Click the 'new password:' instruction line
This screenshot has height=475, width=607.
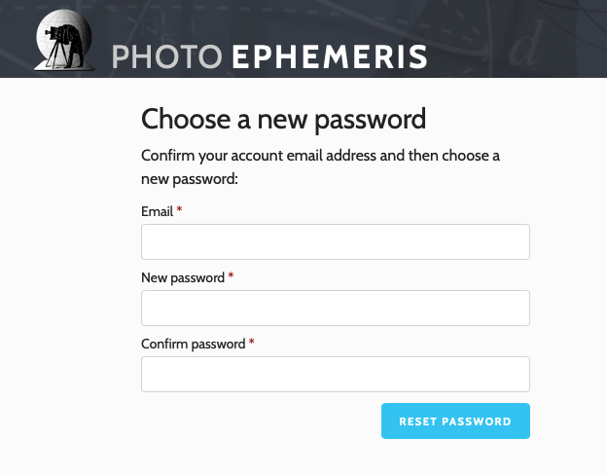pyautogui.click(x=190, y=179)
